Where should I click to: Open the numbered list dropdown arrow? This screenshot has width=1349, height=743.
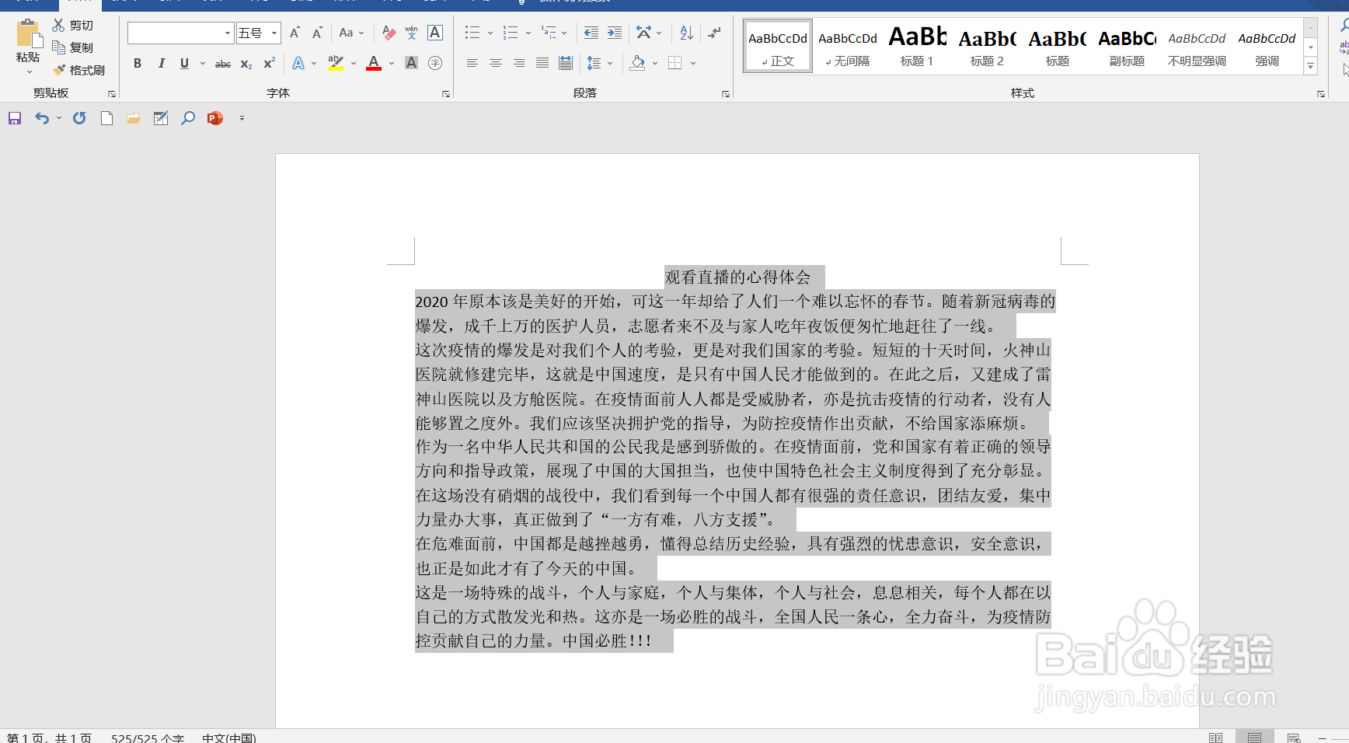pos(528,33)
